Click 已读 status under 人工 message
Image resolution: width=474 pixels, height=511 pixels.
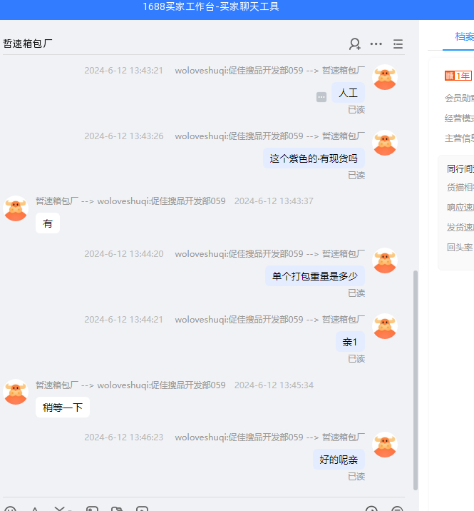click(x=356, y=110)
